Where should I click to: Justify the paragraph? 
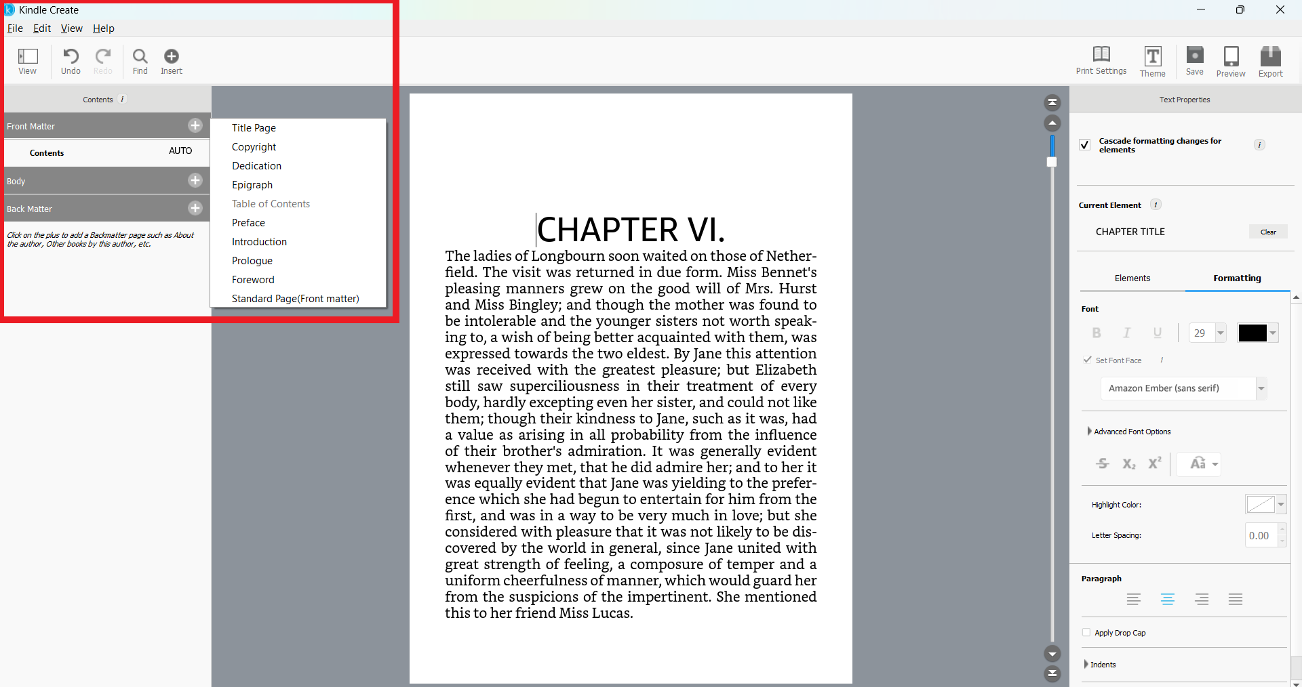1236,599
